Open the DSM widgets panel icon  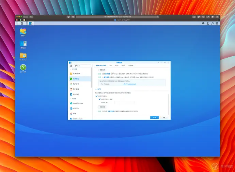(x=217, y=23)
